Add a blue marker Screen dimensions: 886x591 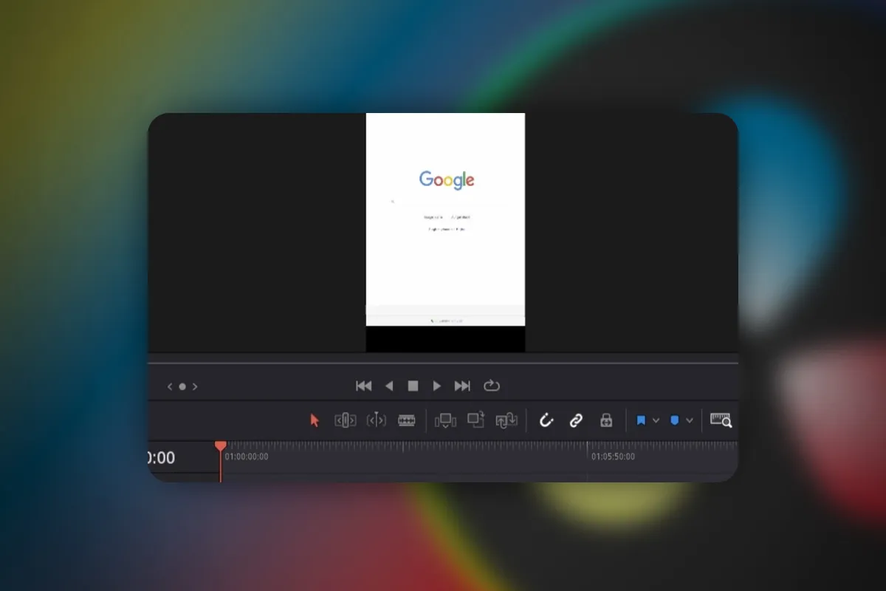tap(675, 420)
